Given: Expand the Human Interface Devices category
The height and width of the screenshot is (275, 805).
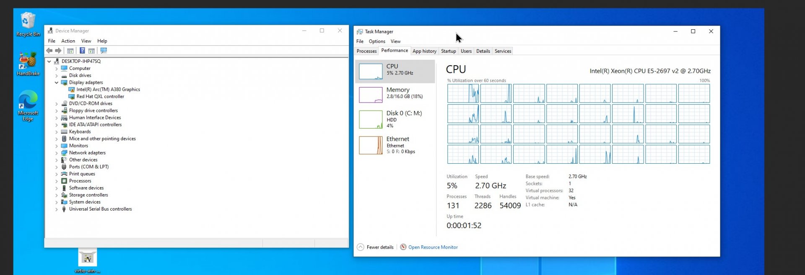Looking at the screenshot, I should 57,118.
